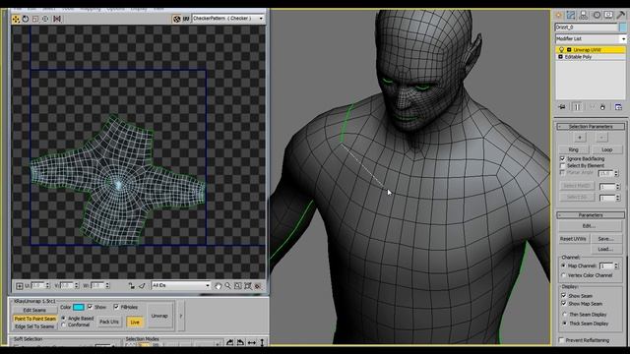This screenshot has width=630, height=354.
Task: Click the U value spinner arrows
Action: (x=47, y=285)
